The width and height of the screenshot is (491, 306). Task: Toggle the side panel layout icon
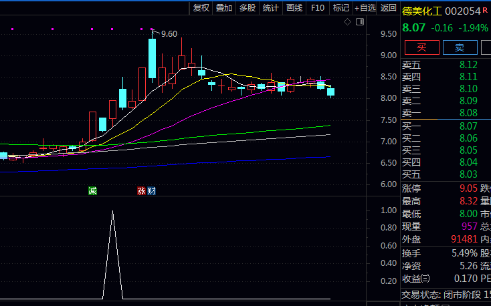[360, 22]
